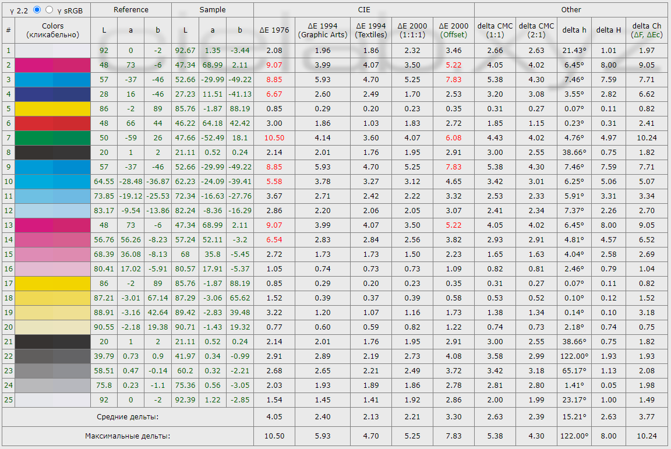Click the 64.55 reference L value in row 10

(x=104, y=182)
